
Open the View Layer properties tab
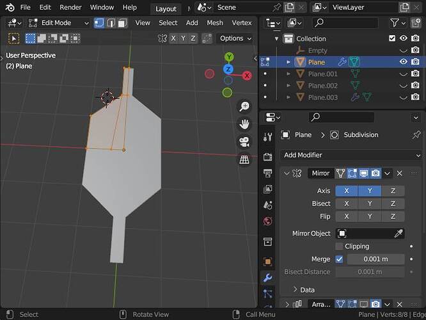(x=267, y=189)
